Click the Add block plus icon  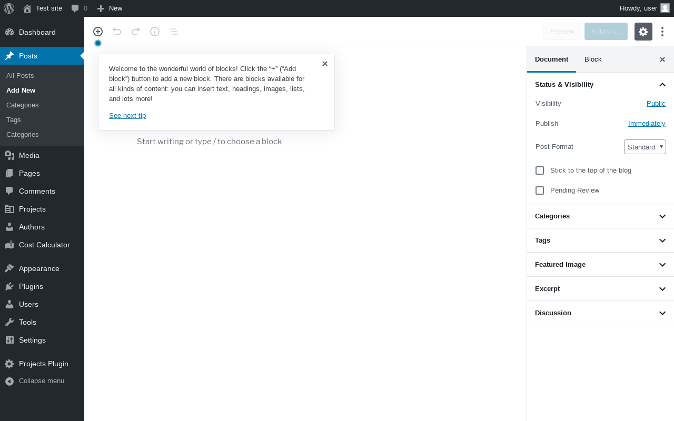coord(98,32)
